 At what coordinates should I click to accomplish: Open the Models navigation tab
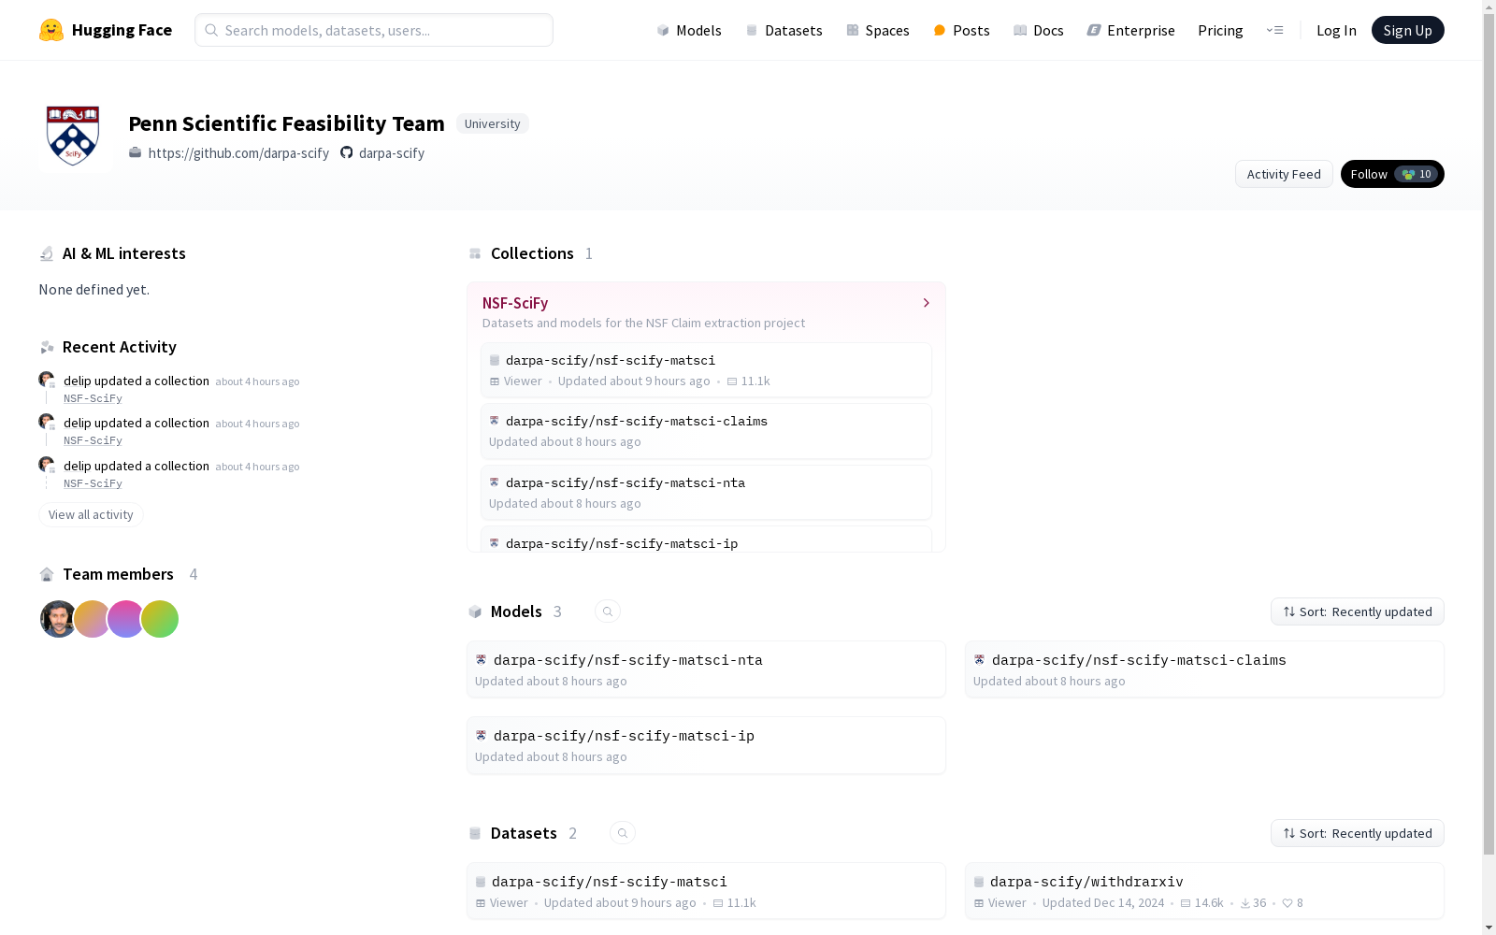click(689, 30)
